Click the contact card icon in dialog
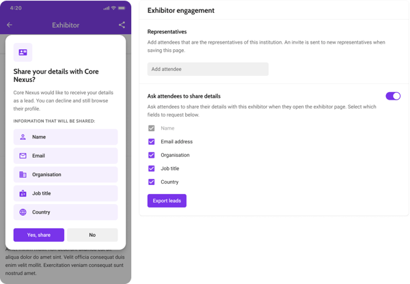410x284 pixels. [x=23, y=53]
